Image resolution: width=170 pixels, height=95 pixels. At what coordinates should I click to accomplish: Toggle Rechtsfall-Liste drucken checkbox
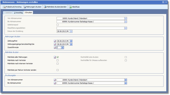pyautogui.click(x=126, y=57)
